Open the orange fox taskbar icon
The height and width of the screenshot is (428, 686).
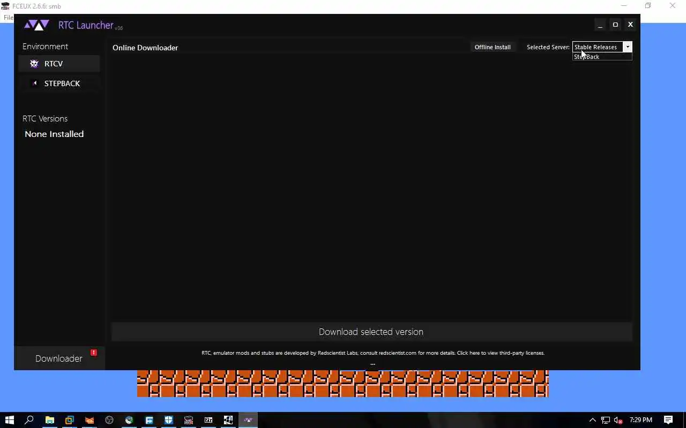(x=89, y=420)
